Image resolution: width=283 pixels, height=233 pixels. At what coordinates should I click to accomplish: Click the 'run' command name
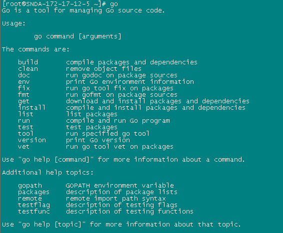(24, 121)
